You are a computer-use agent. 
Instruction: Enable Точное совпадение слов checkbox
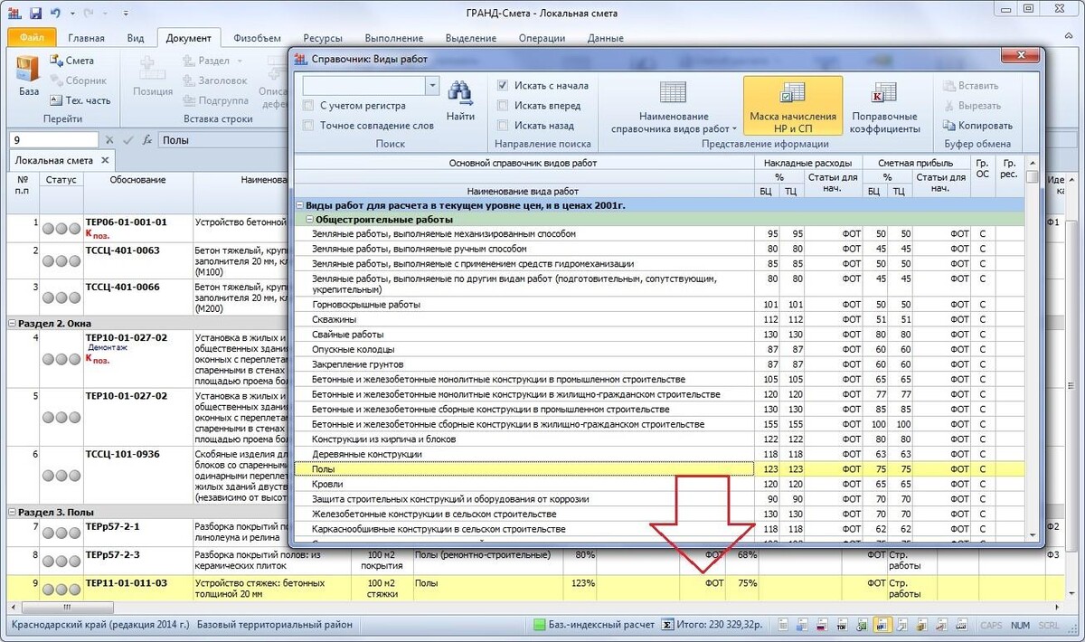click(308, 126)
